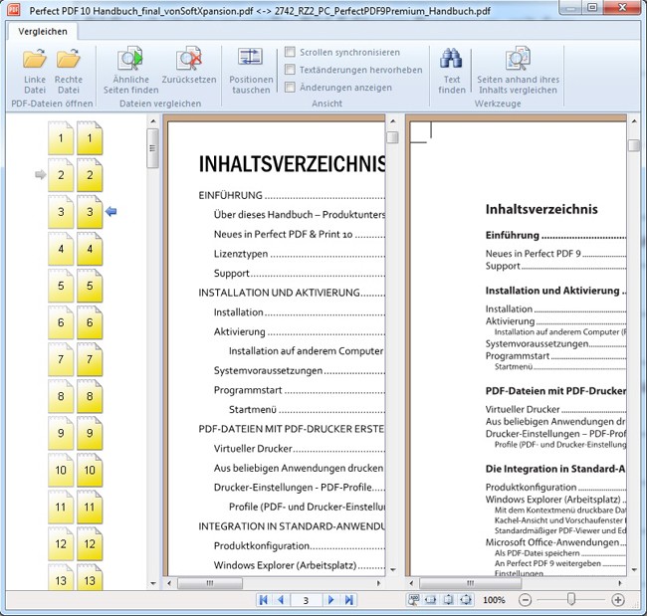Select left page thumbnail 6
647x616 pixels.
(61, 322)
